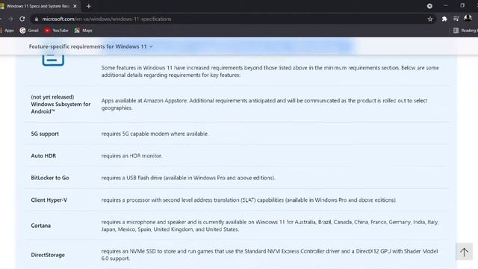Click the Windows Subsystem for Android row title
Image resolution: width=478 pixels, height=269 pixels.
click(60, 104)
